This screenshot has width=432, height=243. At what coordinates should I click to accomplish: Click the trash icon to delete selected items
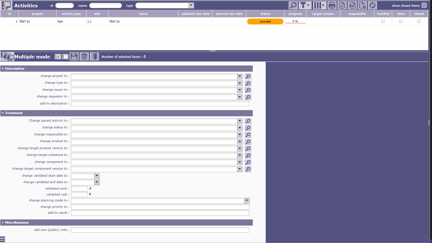click(x=84, y=57)
